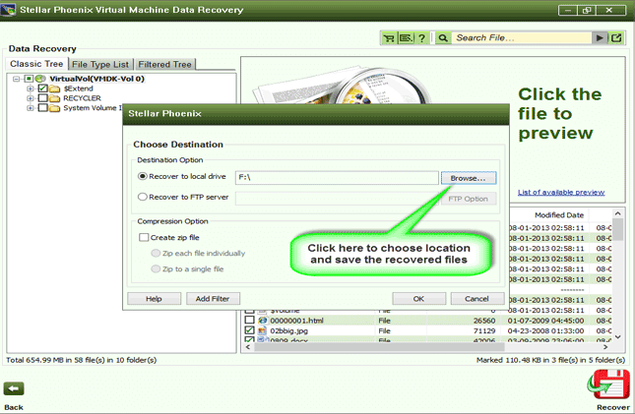Image resolution: width=635 pixels, height=414 pixels.
Task: Click the Help button in dialog
Action: point(154,299)
